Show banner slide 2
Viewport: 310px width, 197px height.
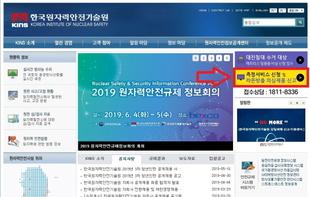click(204, 58)
